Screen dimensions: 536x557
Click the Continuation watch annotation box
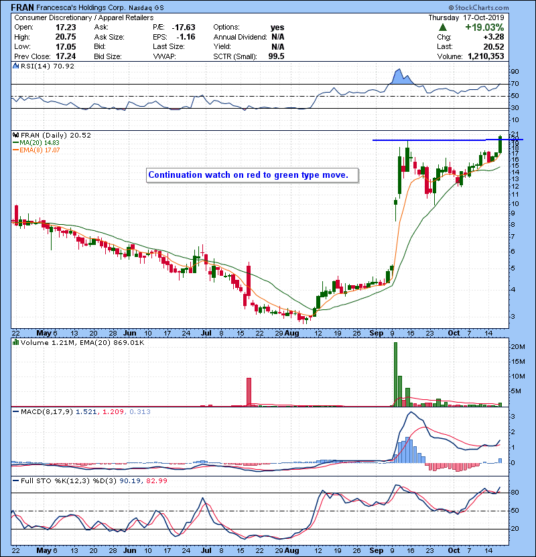pyautogui.click(x=252, y=175)
